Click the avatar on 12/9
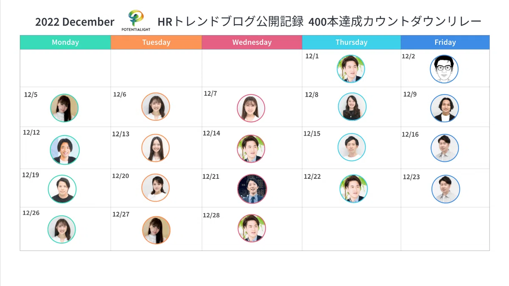This screenshot has height=286, width=509. [445, 108]
